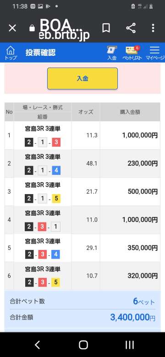Click the yellow 入金 button
The height and width of the screenshot is (357, 165).
coord(82,79)
